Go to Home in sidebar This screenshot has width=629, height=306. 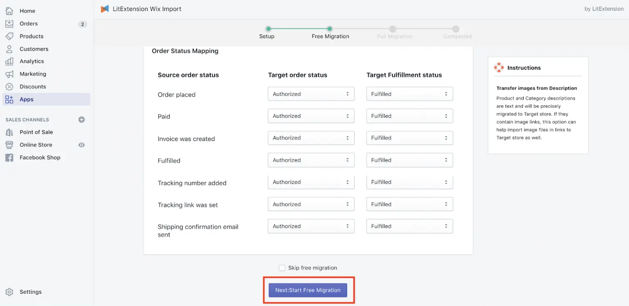click(x=27, y=11)
